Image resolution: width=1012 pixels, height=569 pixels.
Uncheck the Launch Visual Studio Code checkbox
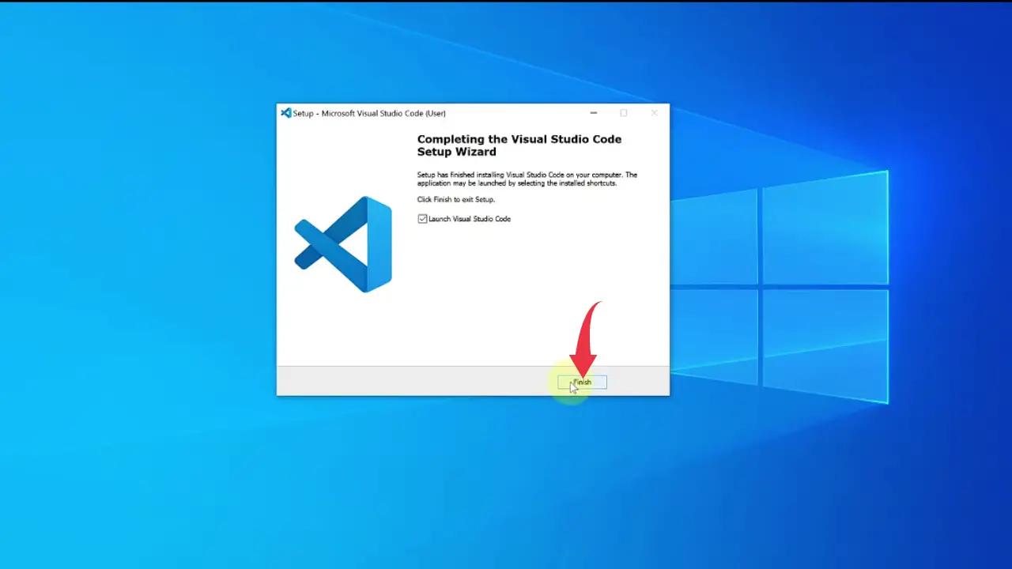point(422,219)
